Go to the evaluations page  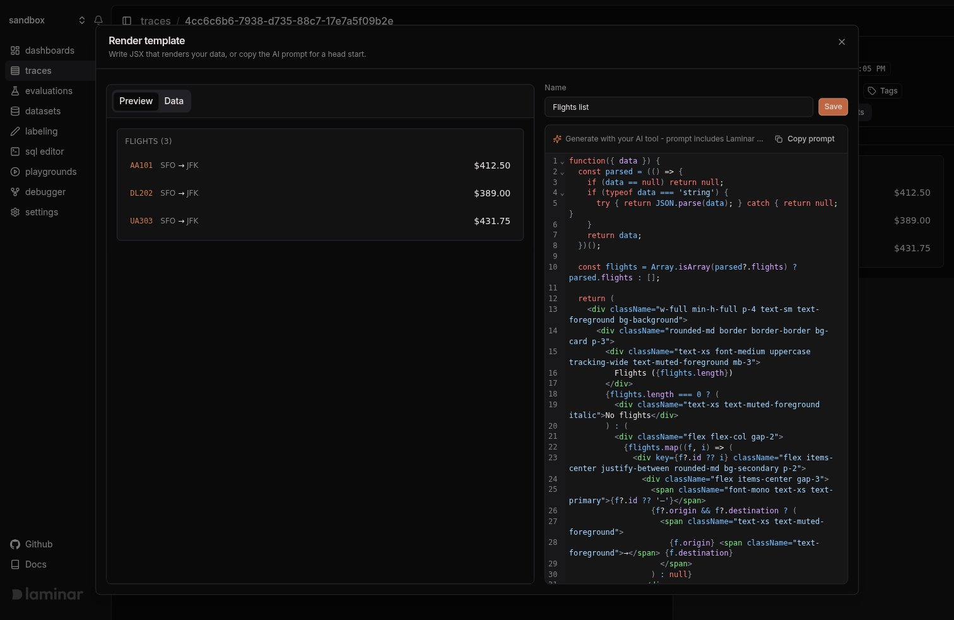[49, 91]
